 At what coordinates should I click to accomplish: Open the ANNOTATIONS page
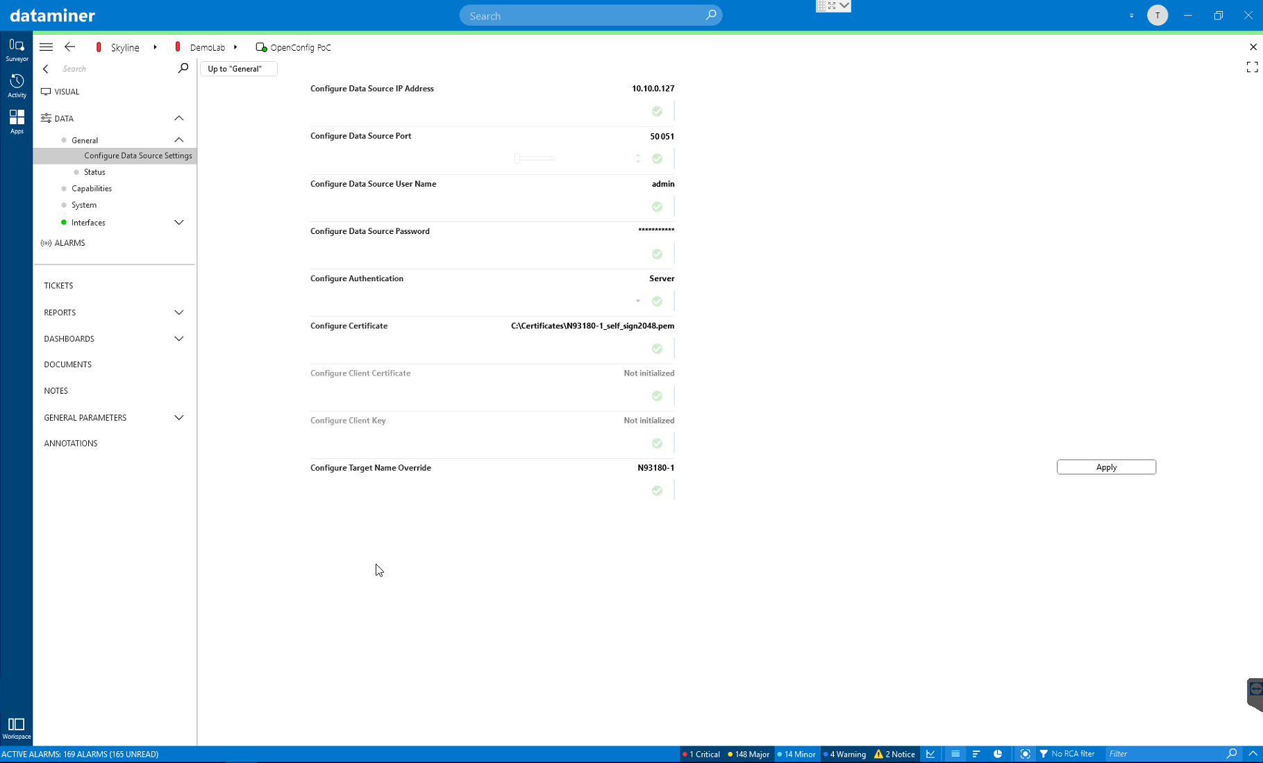point(70,444)
